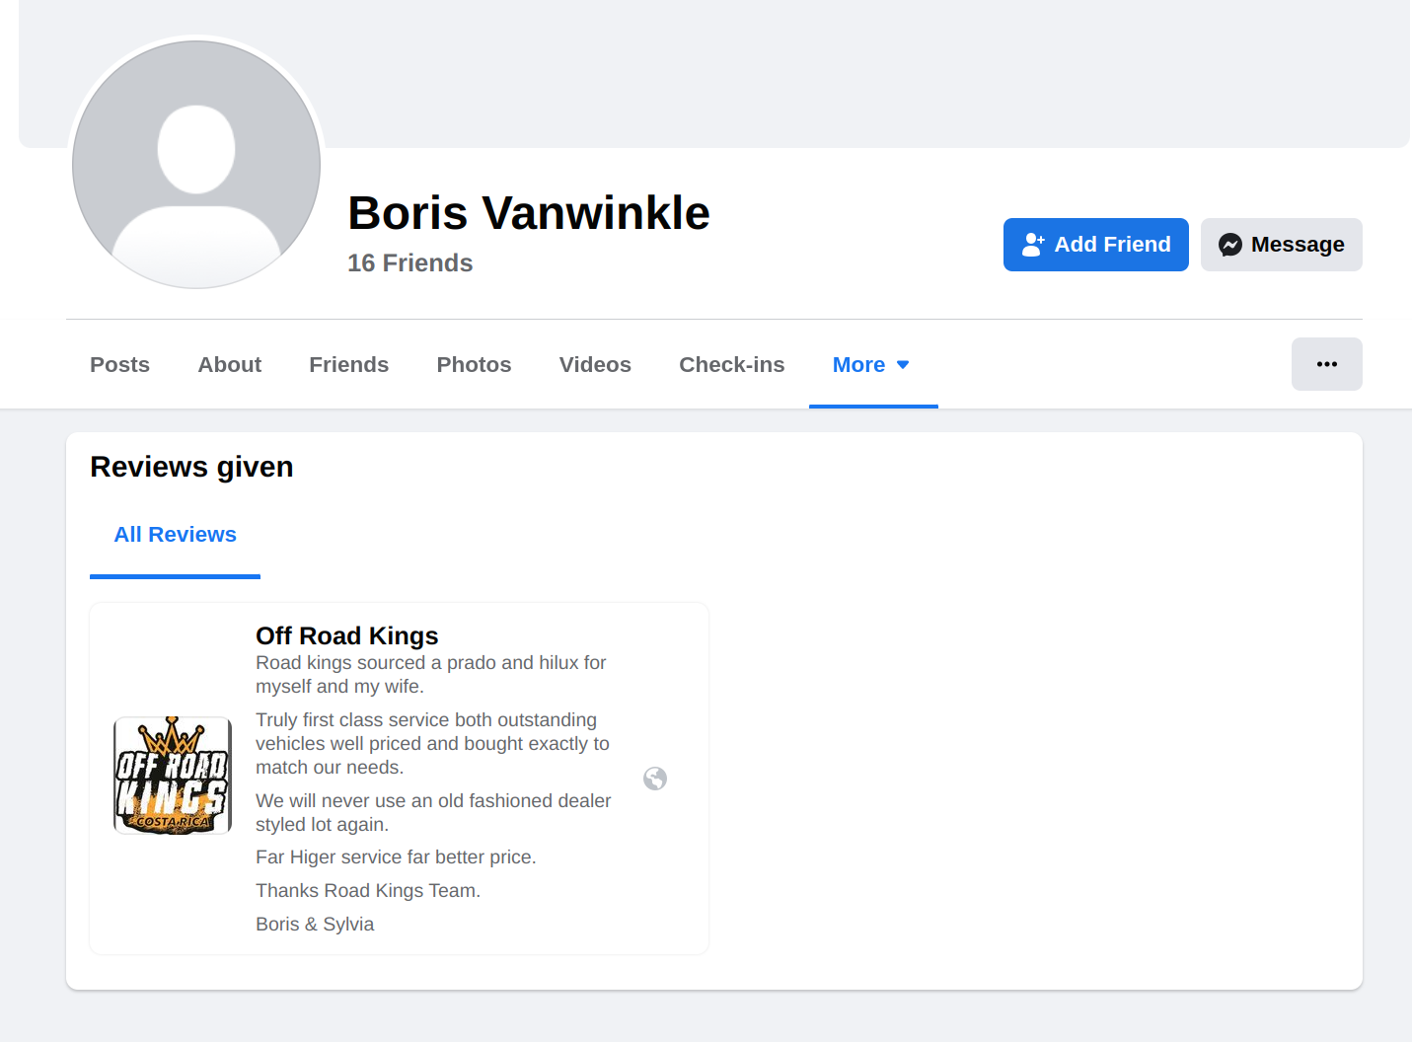Switch to the Posts tab
This screenshot has width=1412, height=1042.
(x=119, y=365)
